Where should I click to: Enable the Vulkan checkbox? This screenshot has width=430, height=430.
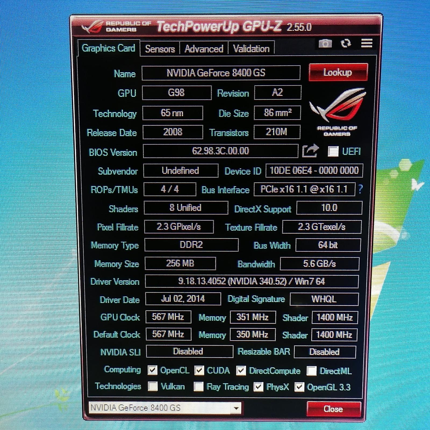153,386
